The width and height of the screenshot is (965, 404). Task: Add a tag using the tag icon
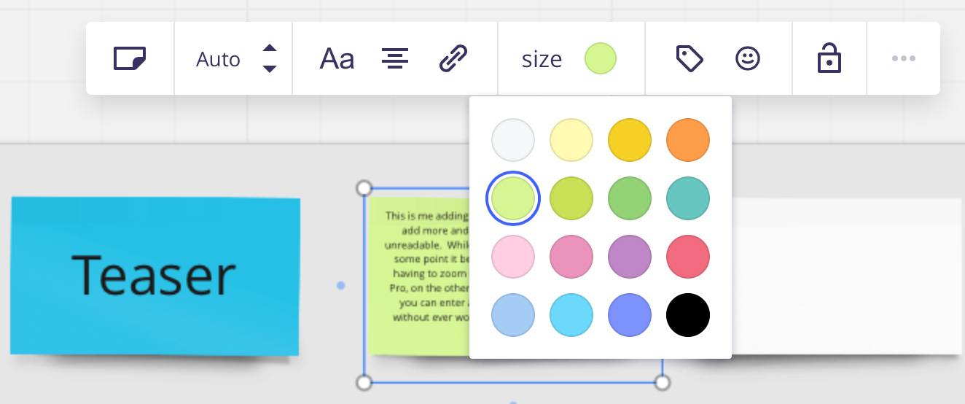[x=689, y=58]
